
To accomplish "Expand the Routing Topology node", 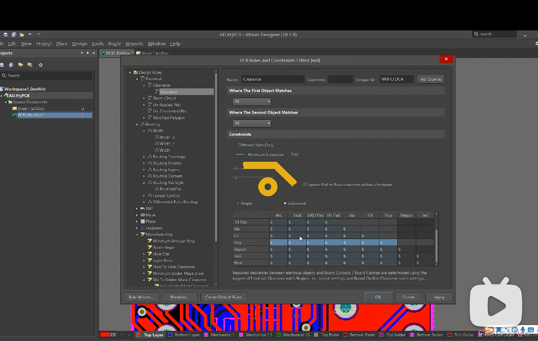I will tap(144, 156).
